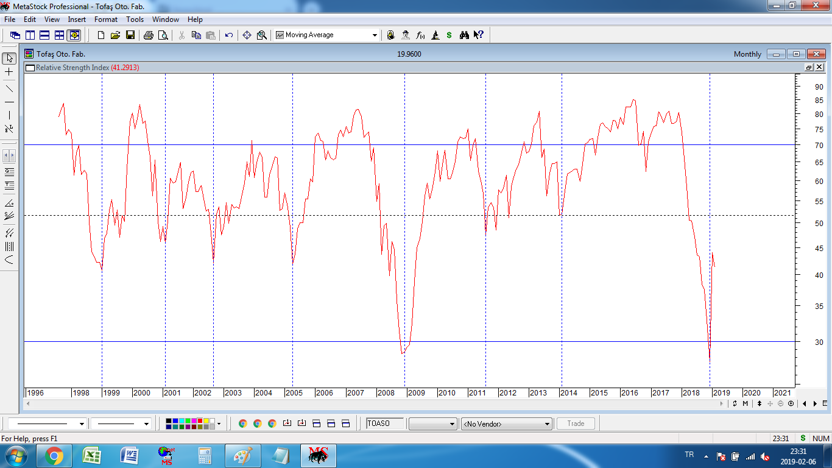Click the zoom out minus button under chart

tap(780, 403)
